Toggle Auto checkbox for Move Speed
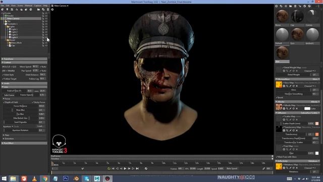This screenshot has height=182, width=323. tap(43, 67)
